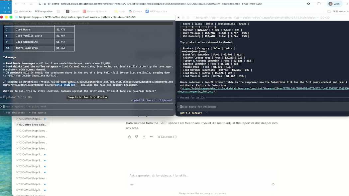Click the genie_chat_mcp text in Claude terminal link
Screen dimensions: 349x196
[65, 85]
